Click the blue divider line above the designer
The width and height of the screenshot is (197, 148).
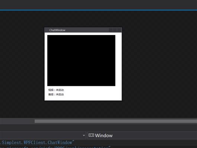click(98, 10)
